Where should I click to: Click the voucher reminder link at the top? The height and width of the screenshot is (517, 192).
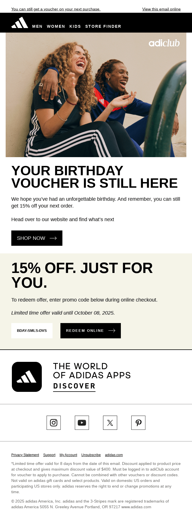tap(56, 9)
